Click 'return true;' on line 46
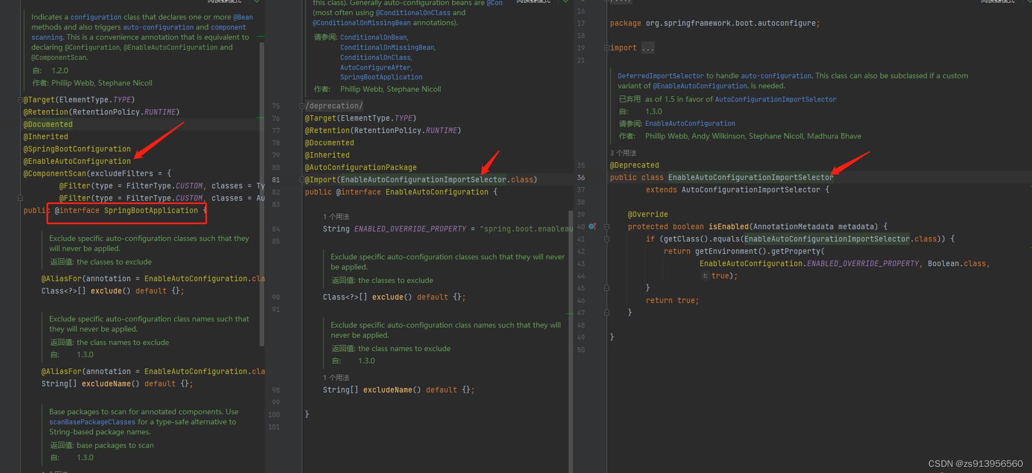The image size is (1032, 473). (x=673, y=301)
